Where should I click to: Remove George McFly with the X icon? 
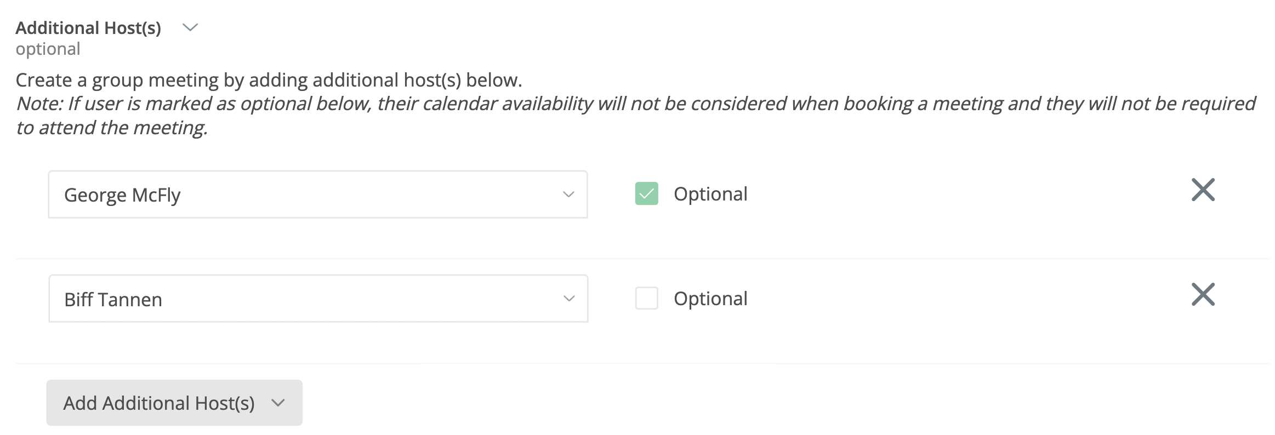(1203, 190)
